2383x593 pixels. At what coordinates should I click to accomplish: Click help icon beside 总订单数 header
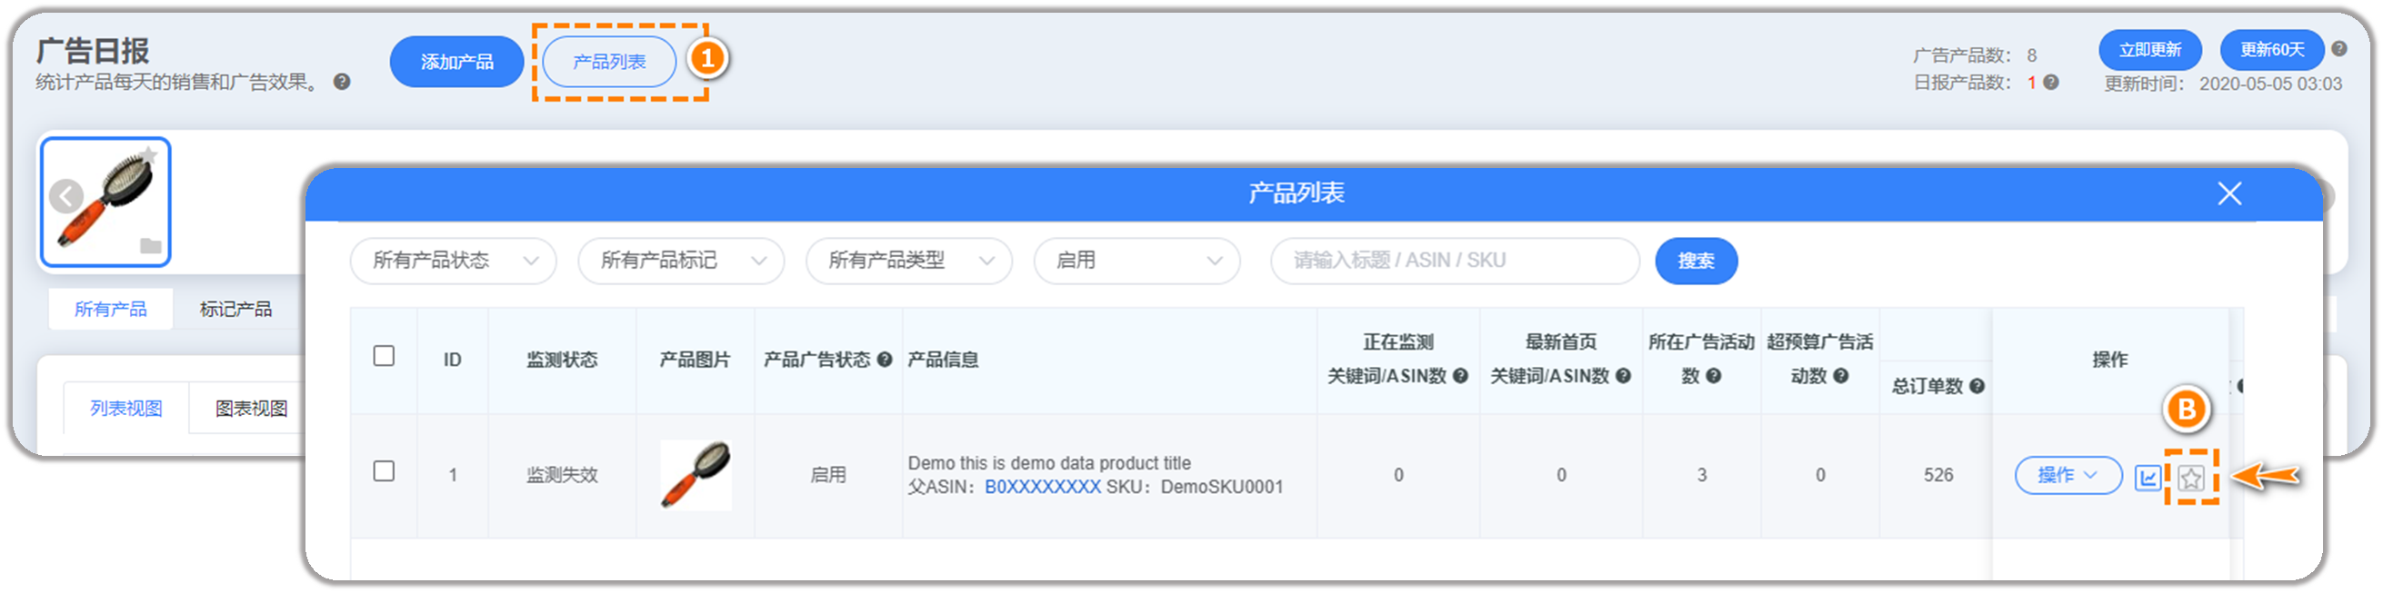(x=1977, y=386)
